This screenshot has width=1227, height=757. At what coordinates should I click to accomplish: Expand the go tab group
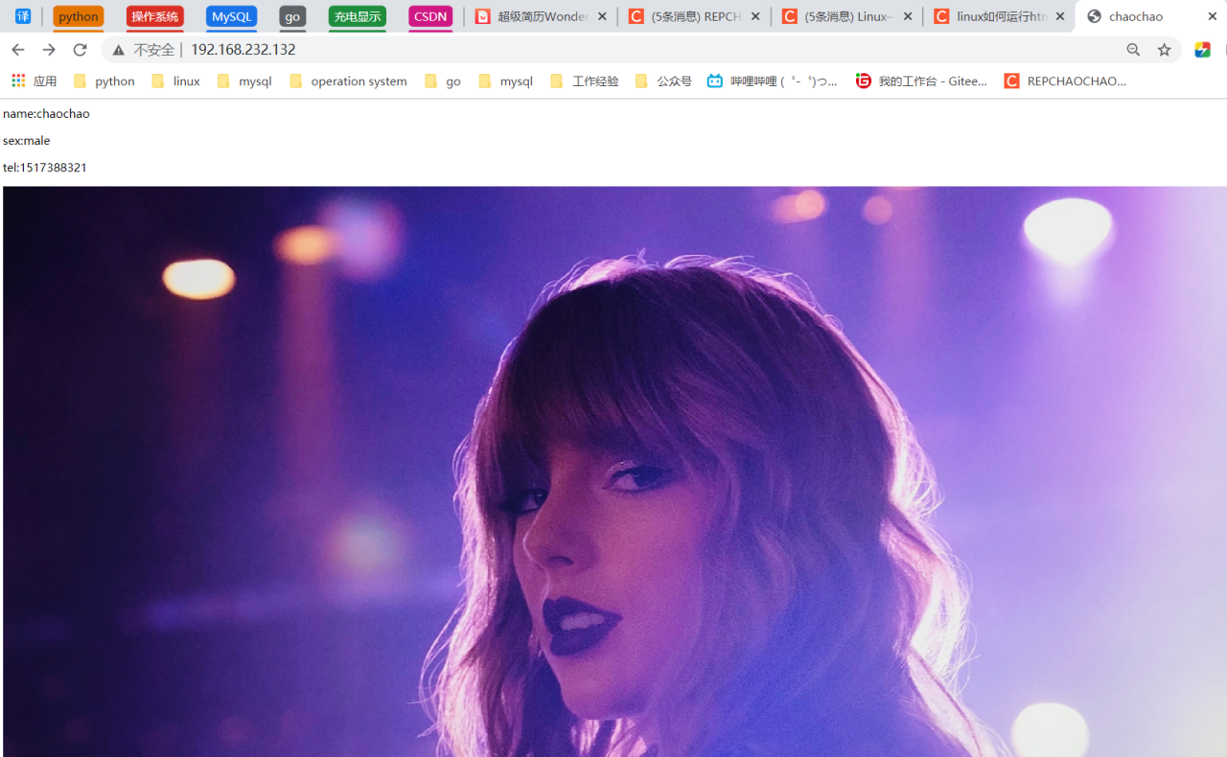[292, 16]
